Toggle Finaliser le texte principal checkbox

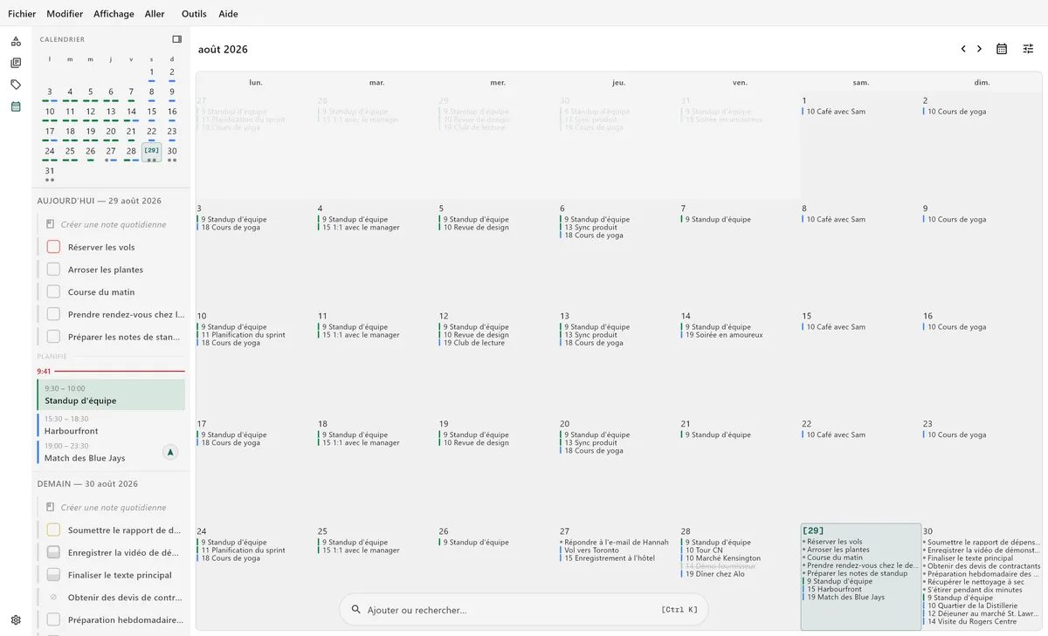pyautogui.click(x=53, y=575)
